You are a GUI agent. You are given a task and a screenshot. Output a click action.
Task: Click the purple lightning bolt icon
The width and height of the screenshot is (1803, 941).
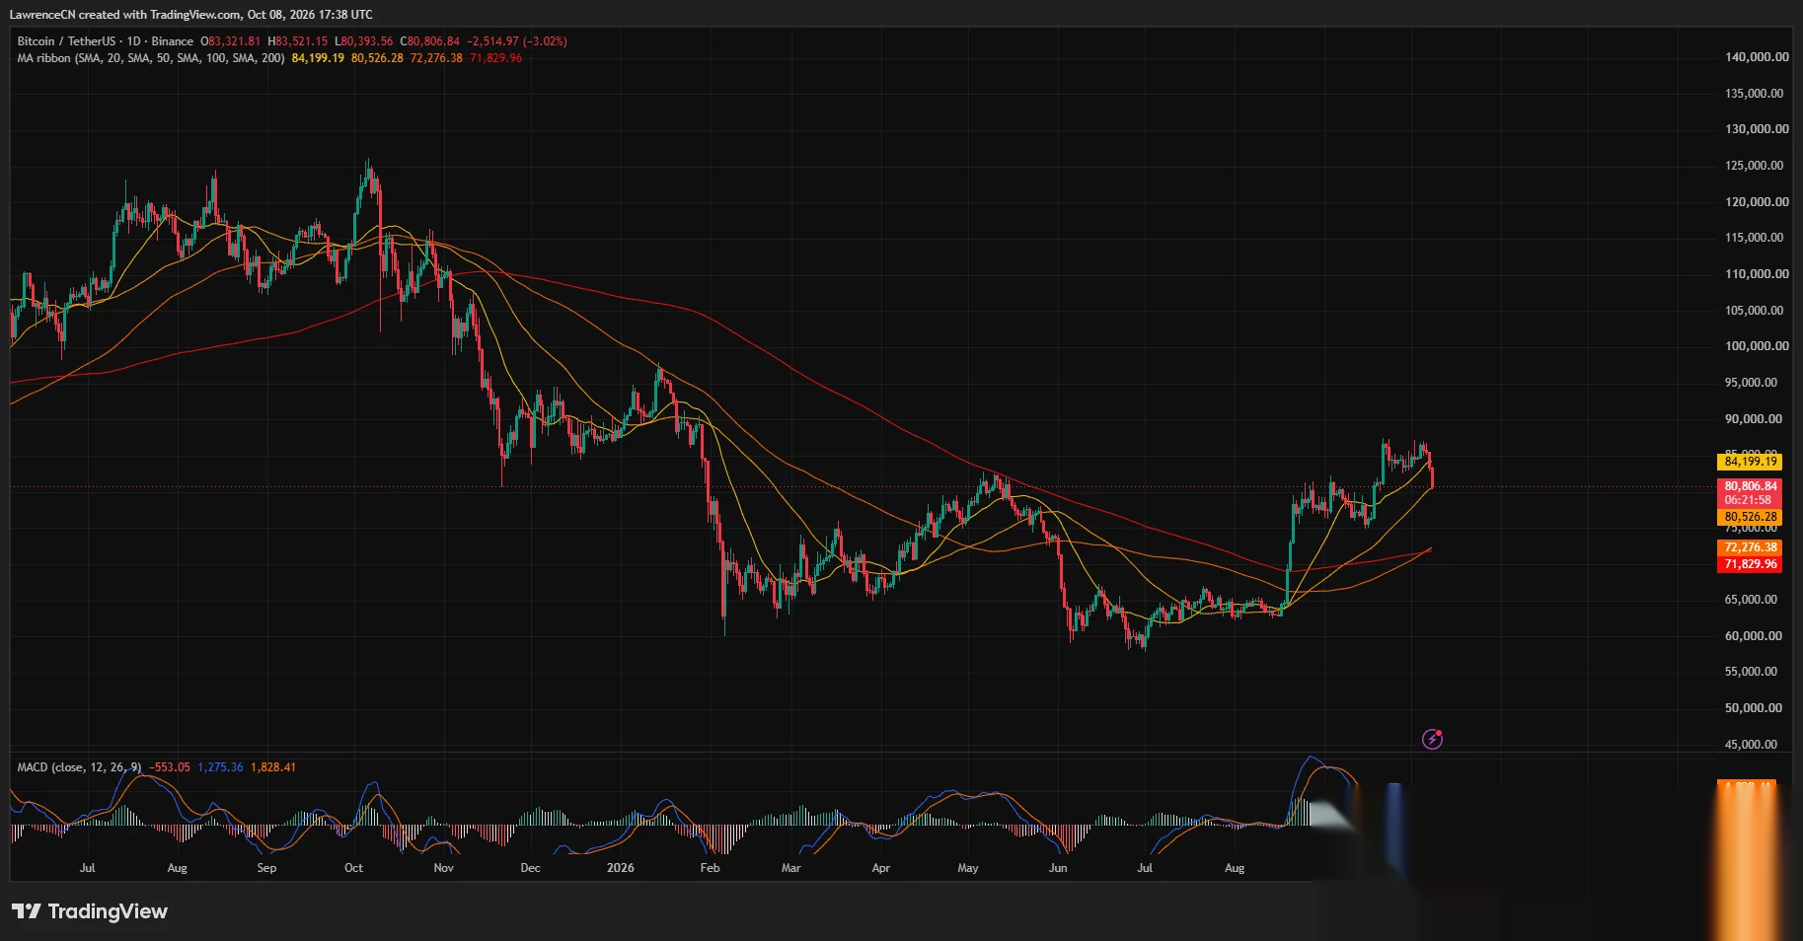pyautogui.click(x=1432, y=739)
